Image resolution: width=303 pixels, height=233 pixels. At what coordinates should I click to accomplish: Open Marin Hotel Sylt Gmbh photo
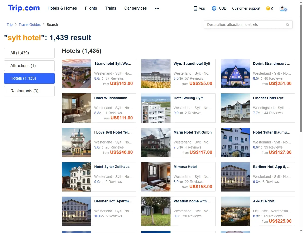[x=156, y=142]
